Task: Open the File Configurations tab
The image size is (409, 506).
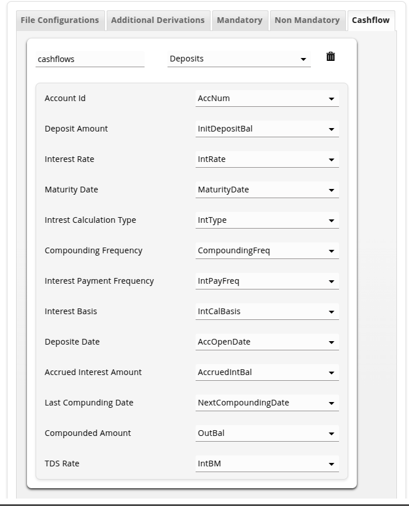Action: click(60, 20)
